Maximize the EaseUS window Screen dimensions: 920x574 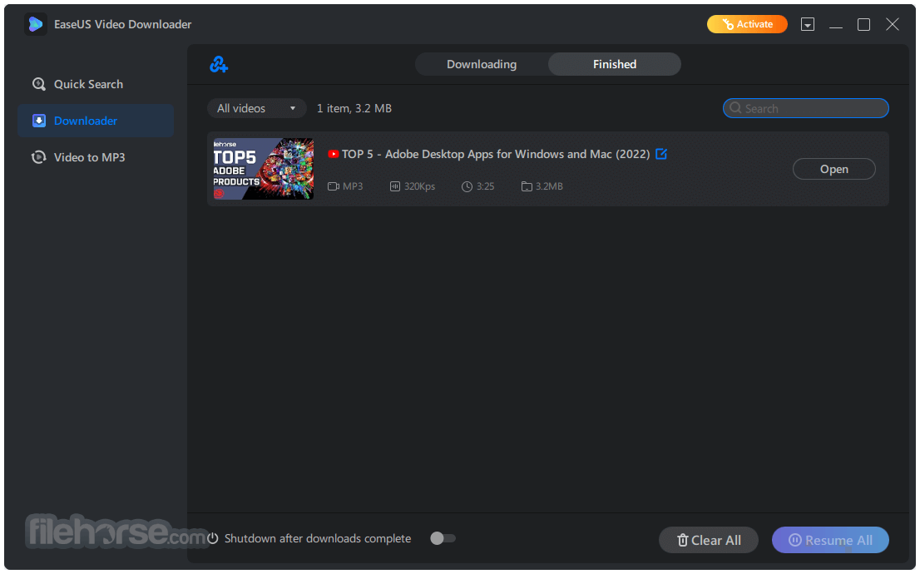coord(863,24)
